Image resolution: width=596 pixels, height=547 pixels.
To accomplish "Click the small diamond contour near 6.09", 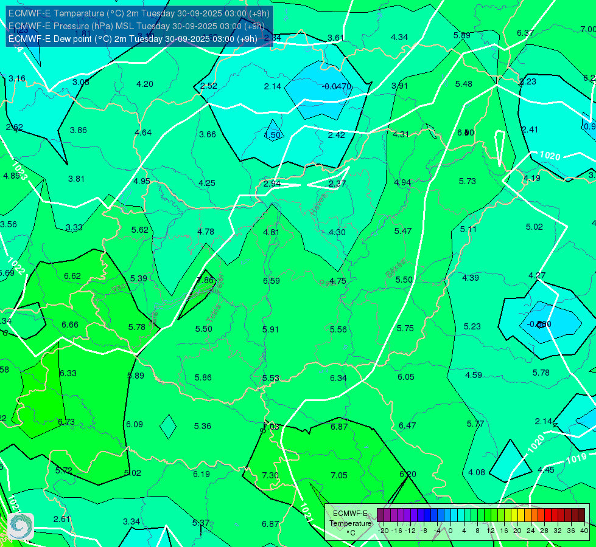I will click(168, 427).
